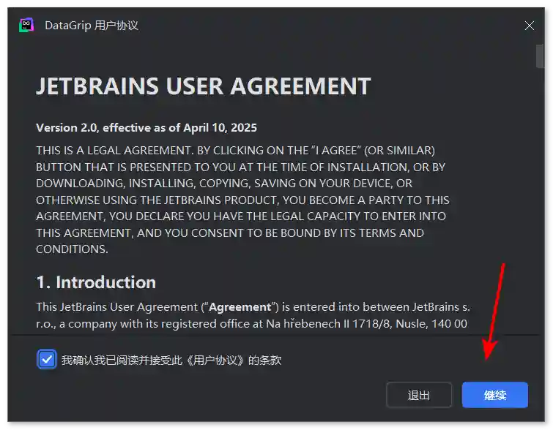
Task: Click the JETBRAINS USER AGREEMENT heading
Action: tap(203, 86)
